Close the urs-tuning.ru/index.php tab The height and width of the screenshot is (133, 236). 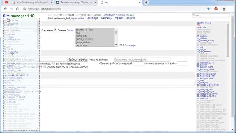point(51,3)
